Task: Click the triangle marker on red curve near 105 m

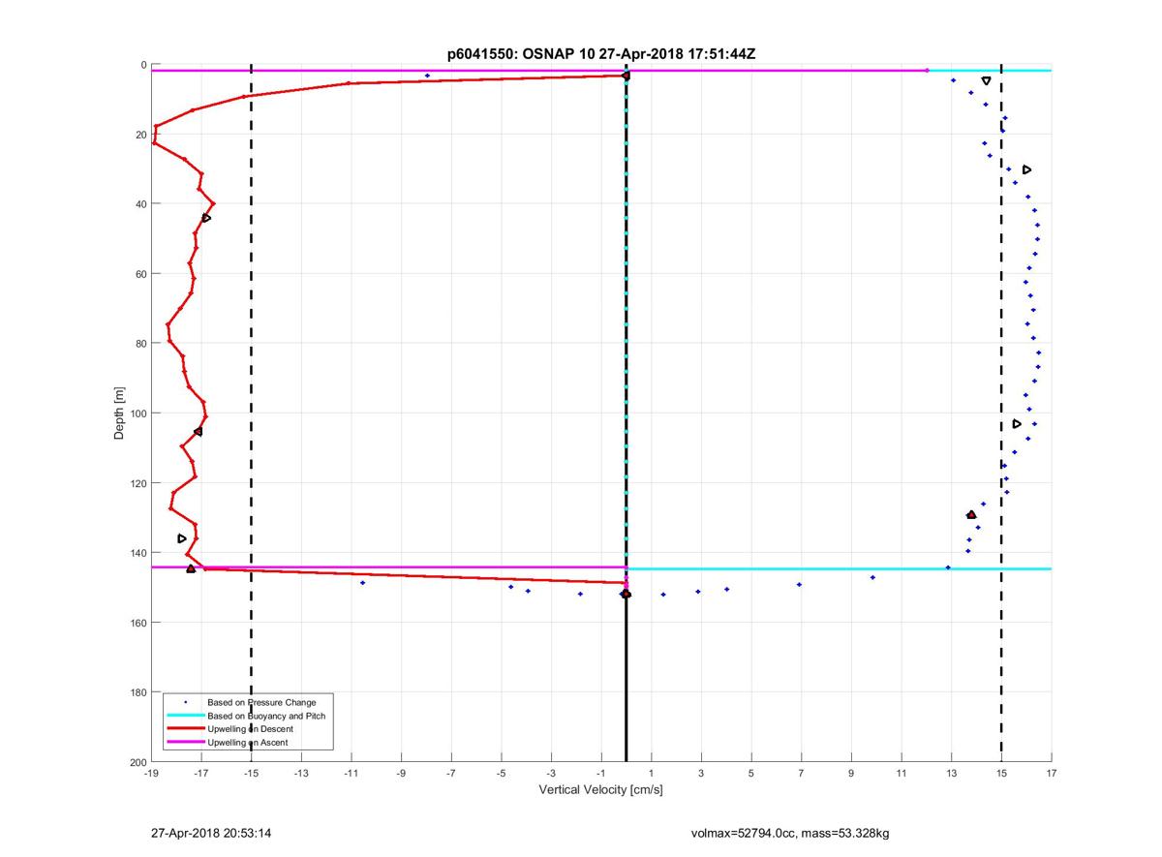Action: pos(199,431)
